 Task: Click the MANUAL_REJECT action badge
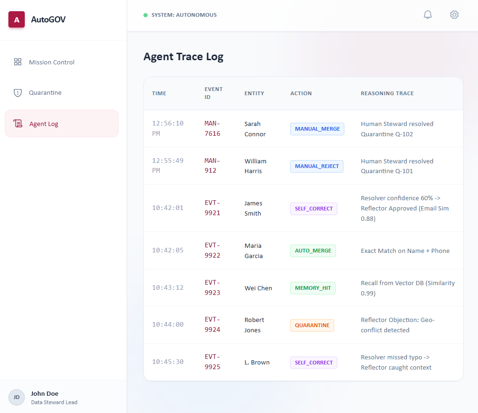tap(316, 166)
